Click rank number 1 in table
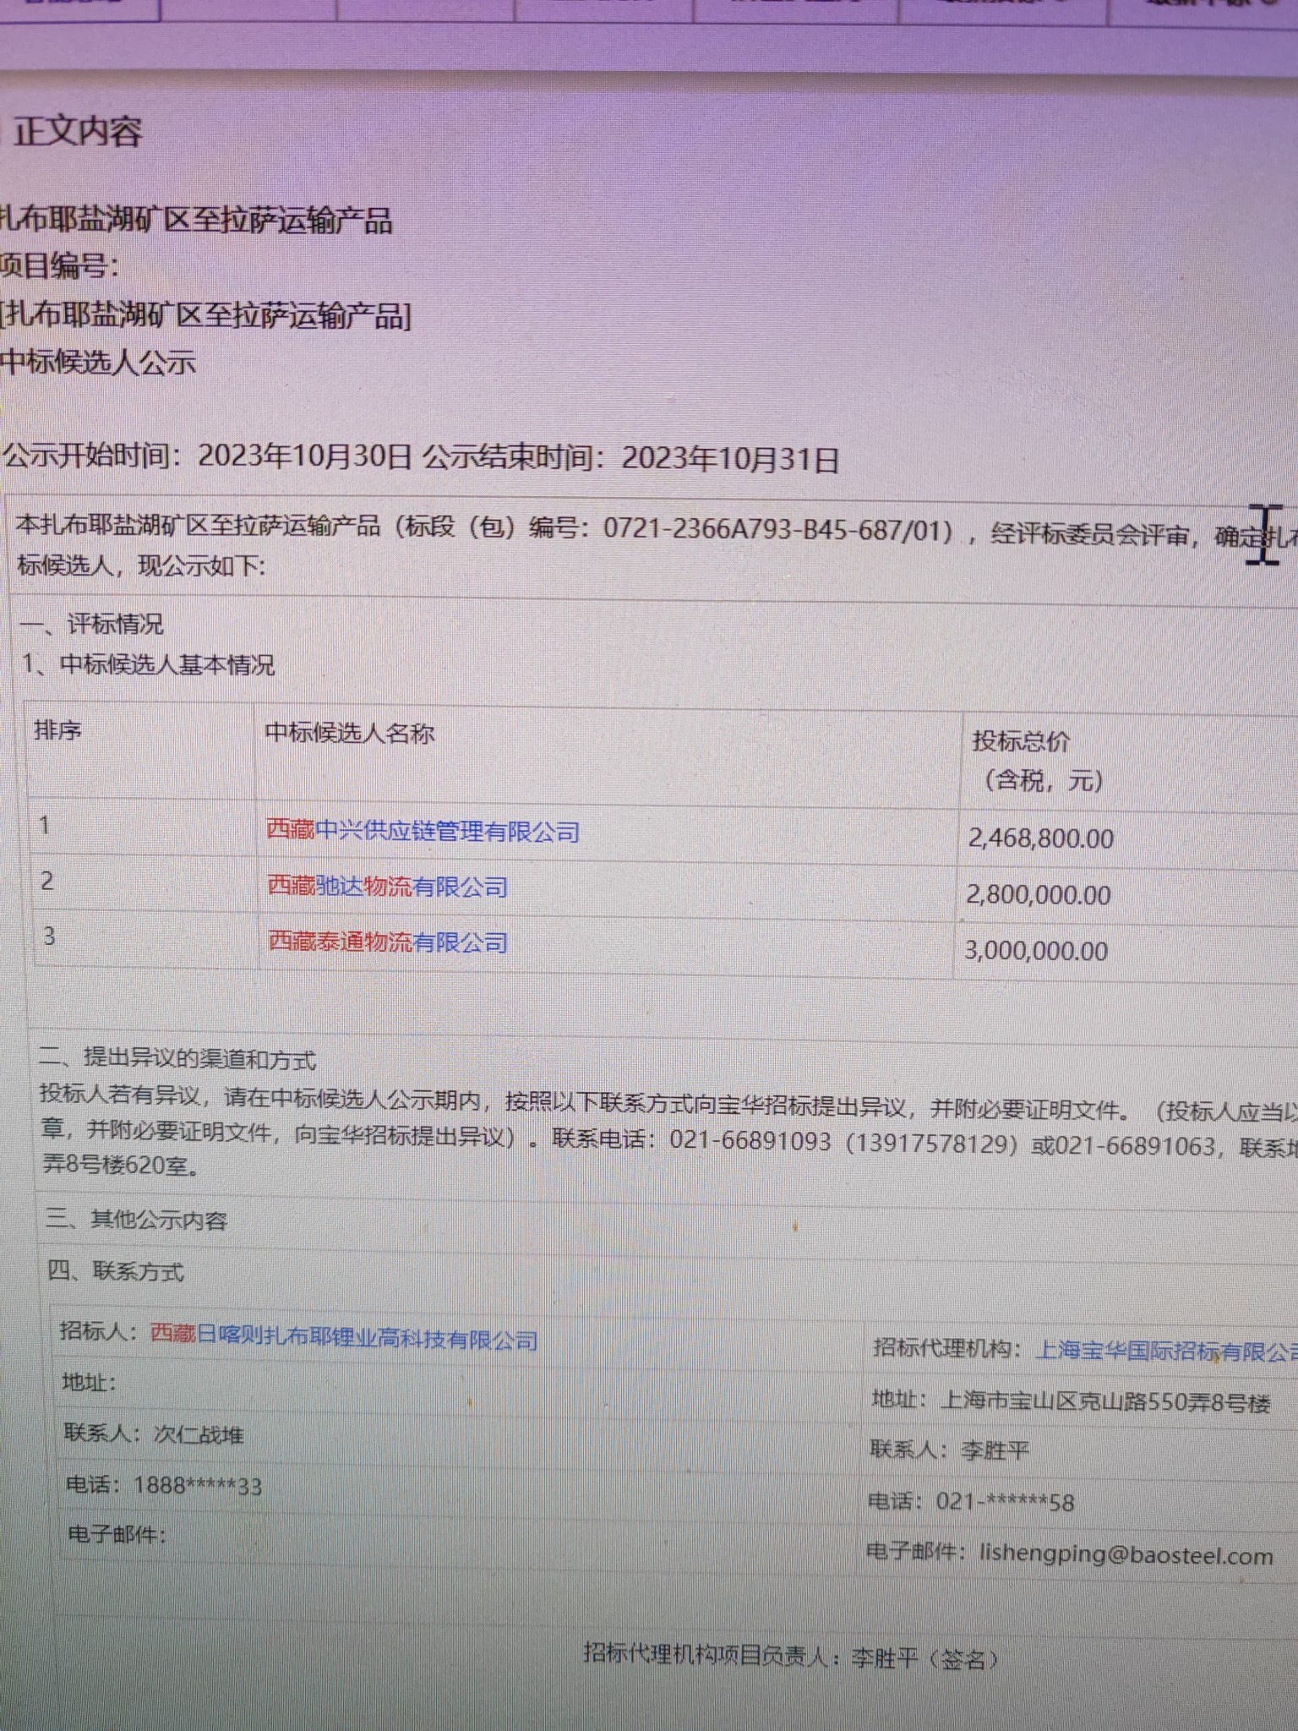This screenshot has height=1731, width=1298. (45, 825)
